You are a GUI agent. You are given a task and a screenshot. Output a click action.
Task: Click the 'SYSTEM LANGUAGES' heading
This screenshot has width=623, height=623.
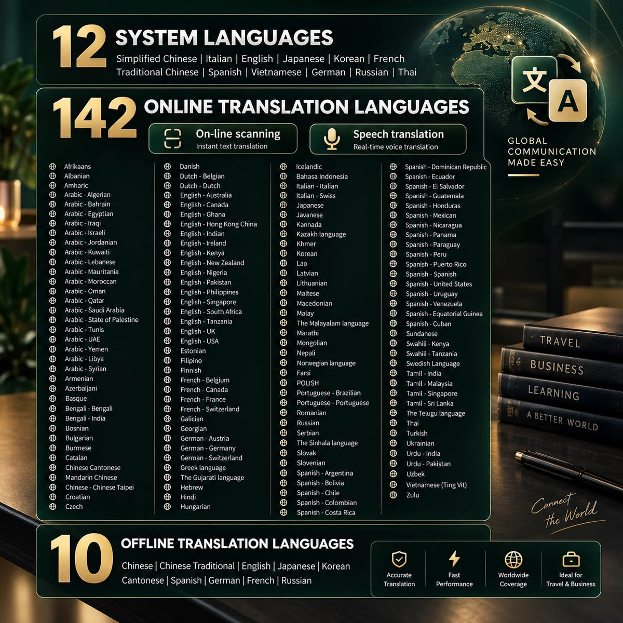pos(224,38)
